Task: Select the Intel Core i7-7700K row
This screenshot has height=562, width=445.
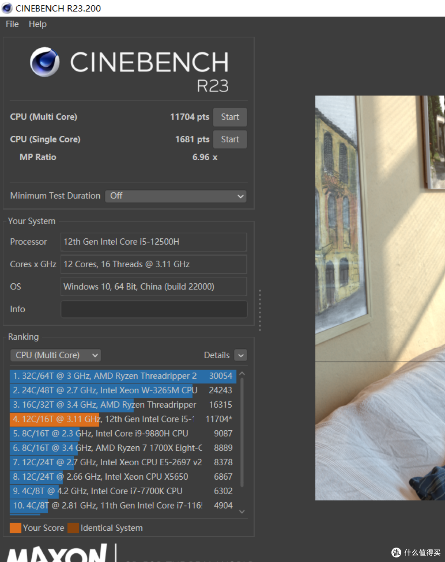Action: (123, 491)
